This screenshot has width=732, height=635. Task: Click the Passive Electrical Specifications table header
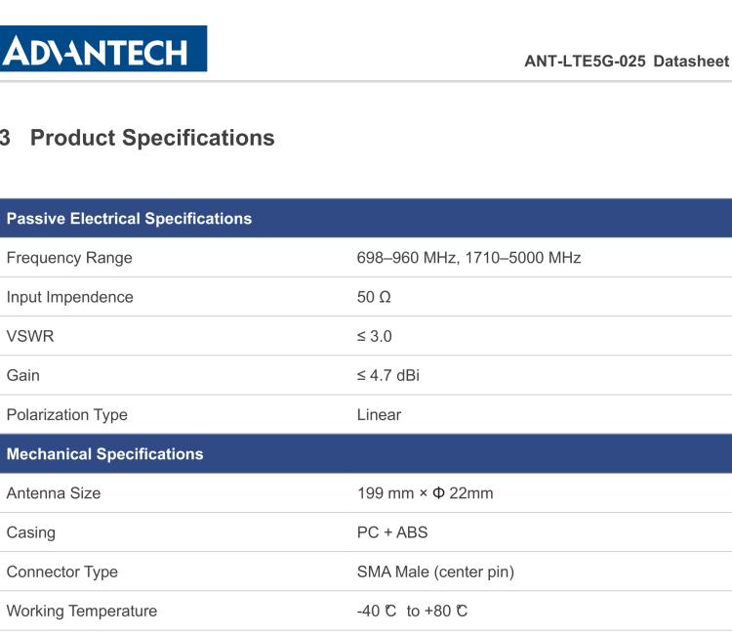coord(129,219)
